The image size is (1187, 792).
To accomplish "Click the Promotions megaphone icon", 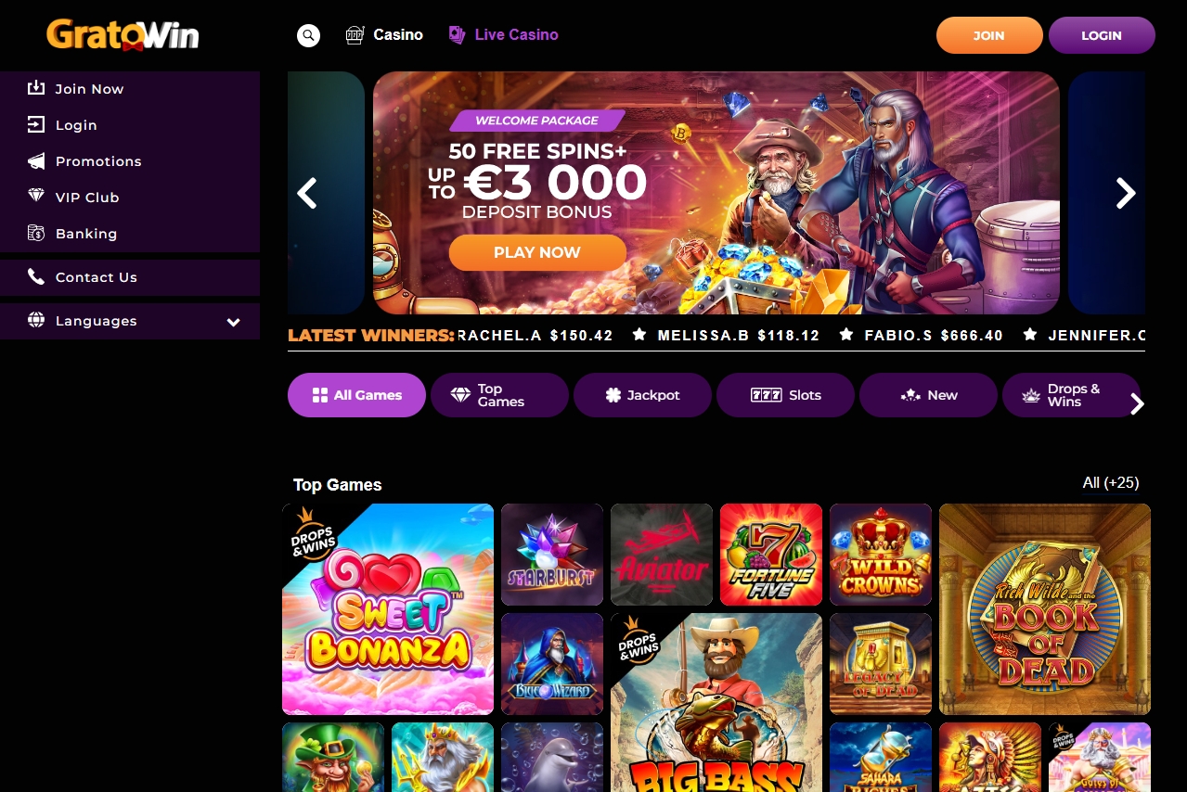I will 36,161.
